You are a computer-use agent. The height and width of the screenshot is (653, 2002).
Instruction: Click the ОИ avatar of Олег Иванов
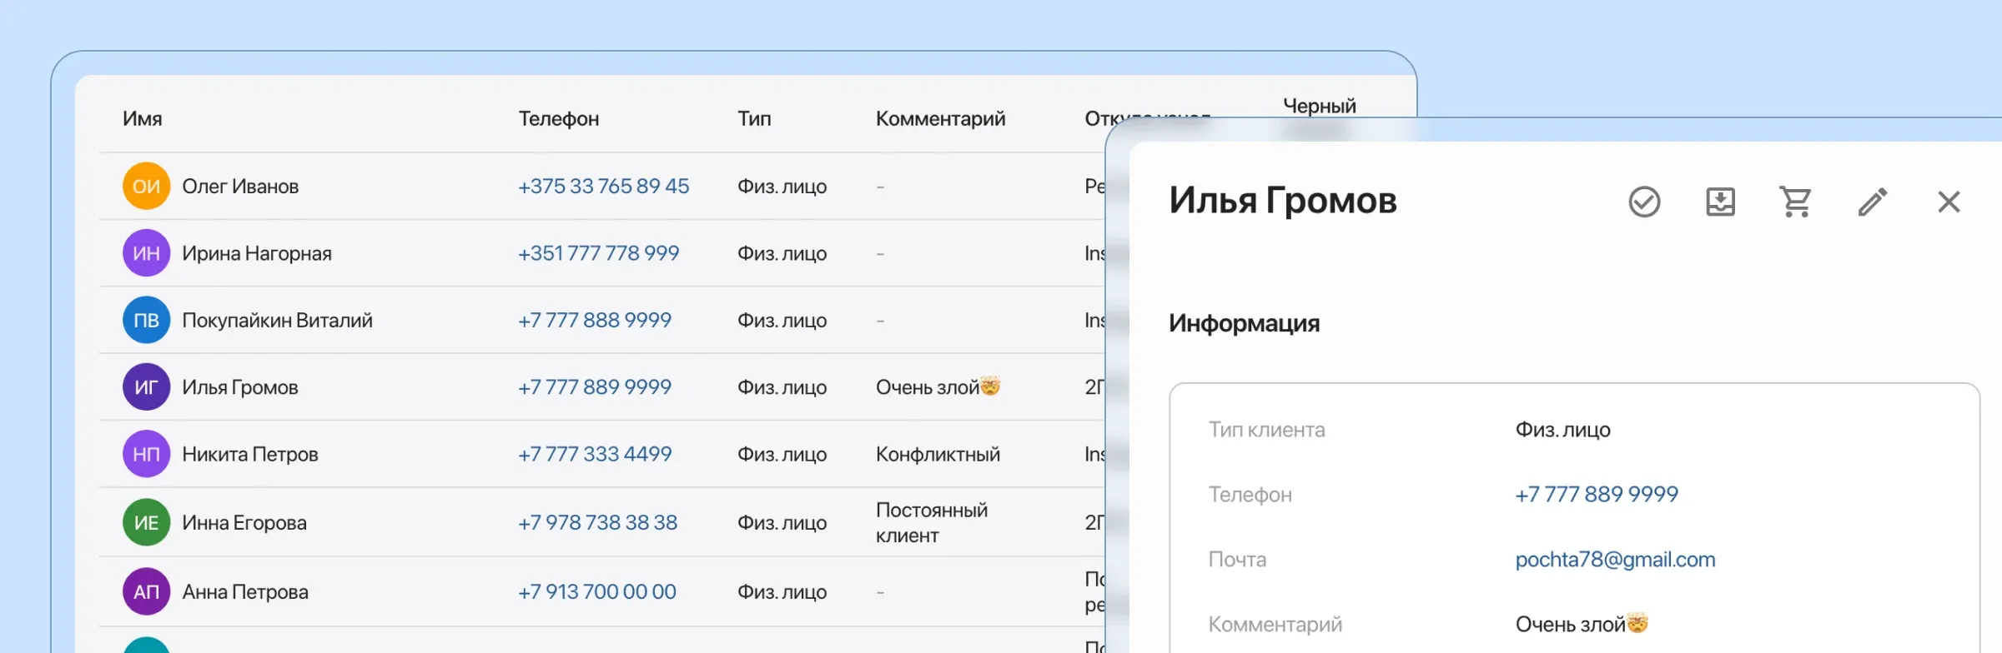point(146,186)
